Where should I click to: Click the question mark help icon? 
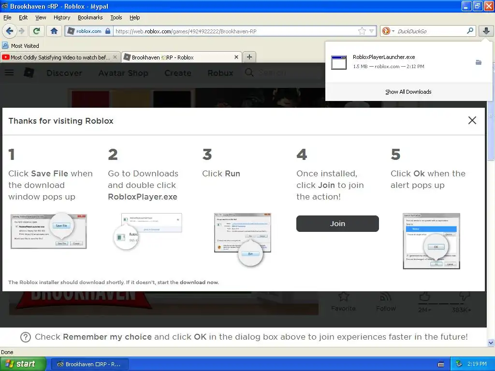click(26, 337)
